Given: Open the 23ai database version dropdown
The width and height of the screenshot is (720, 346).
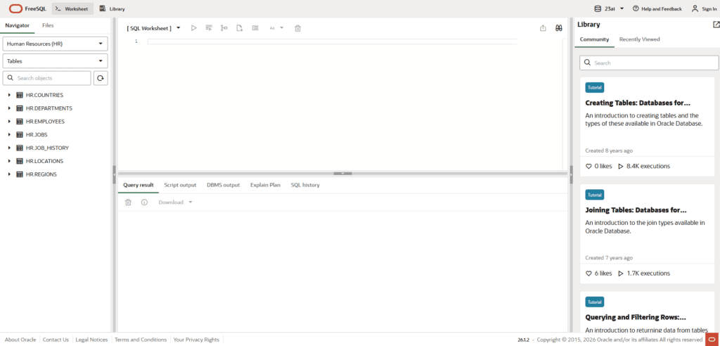Looking at the screenshot, I should [609, 8].
